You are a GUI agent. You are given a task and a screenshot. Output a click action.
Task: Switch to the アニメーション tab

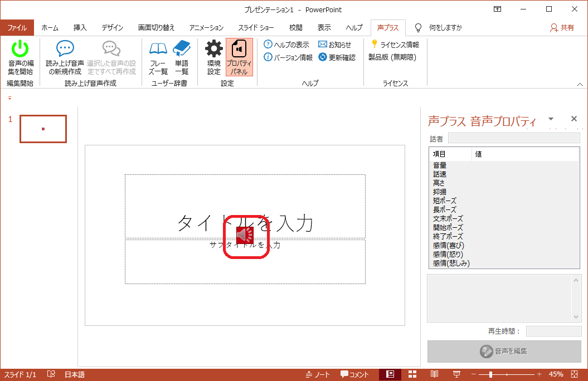tap(206, 28)
